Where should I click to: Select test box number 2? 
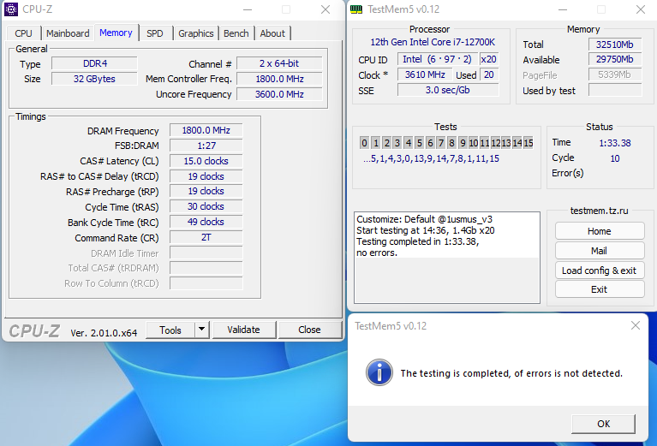[x=386, y=143]
